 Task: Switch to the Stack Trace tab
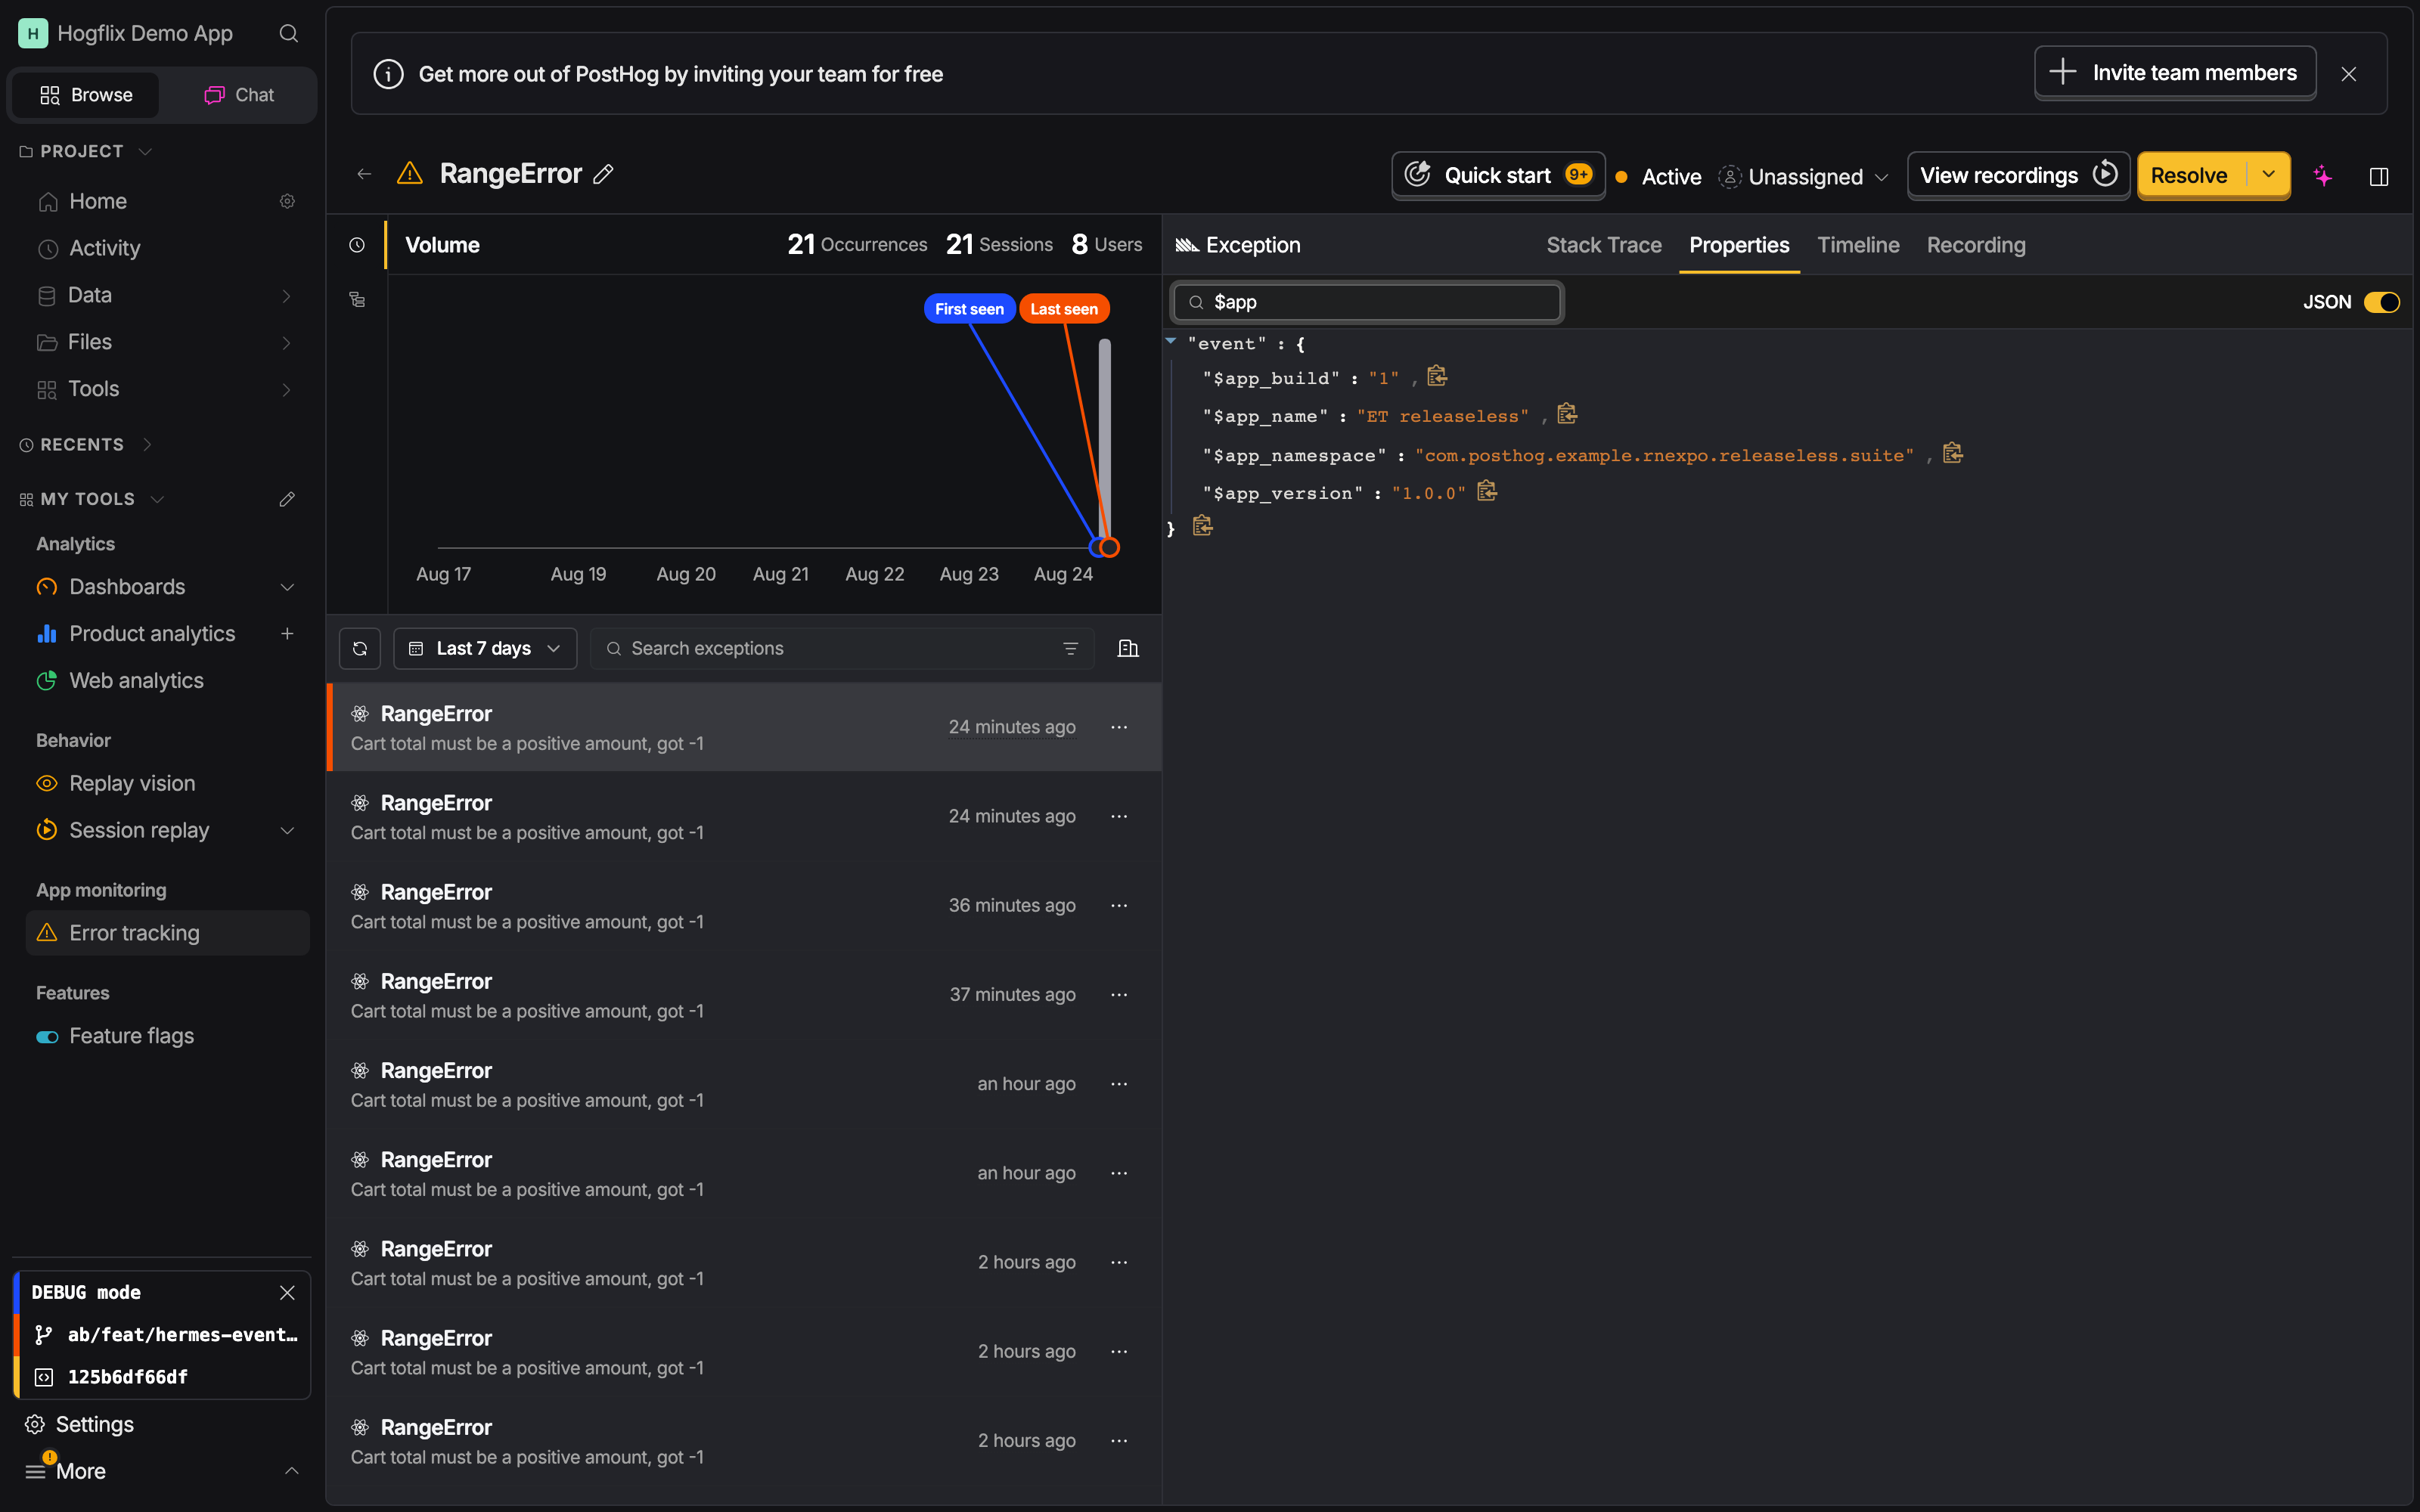pyautogui.click(x=1604, y=245)
